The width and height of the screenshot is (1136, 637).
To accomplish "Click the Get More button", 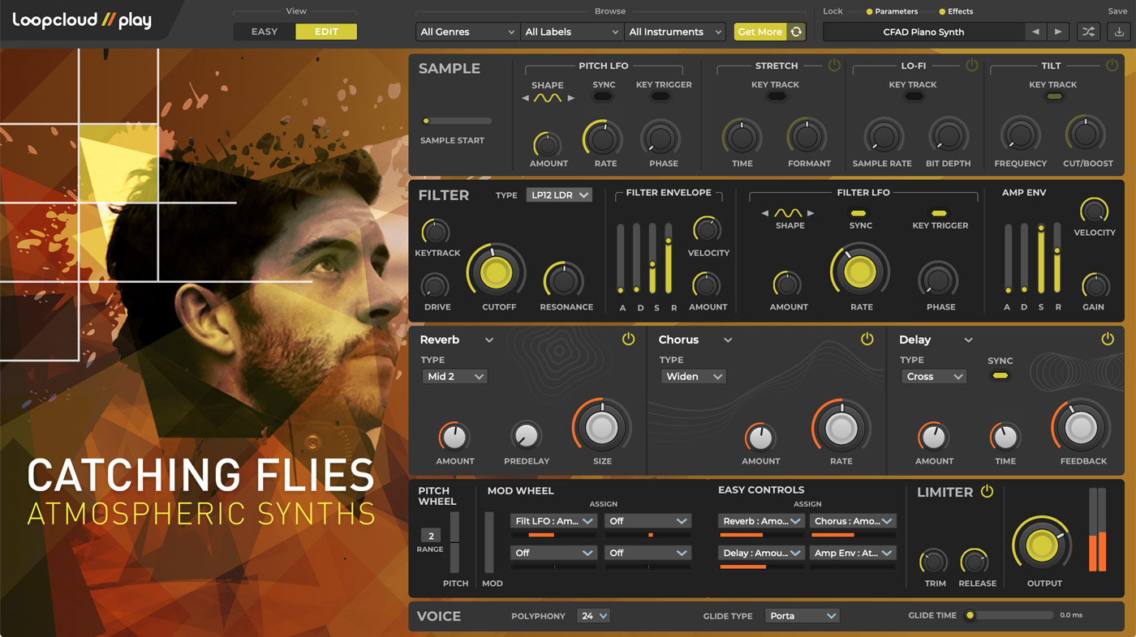I will [760, 32].
